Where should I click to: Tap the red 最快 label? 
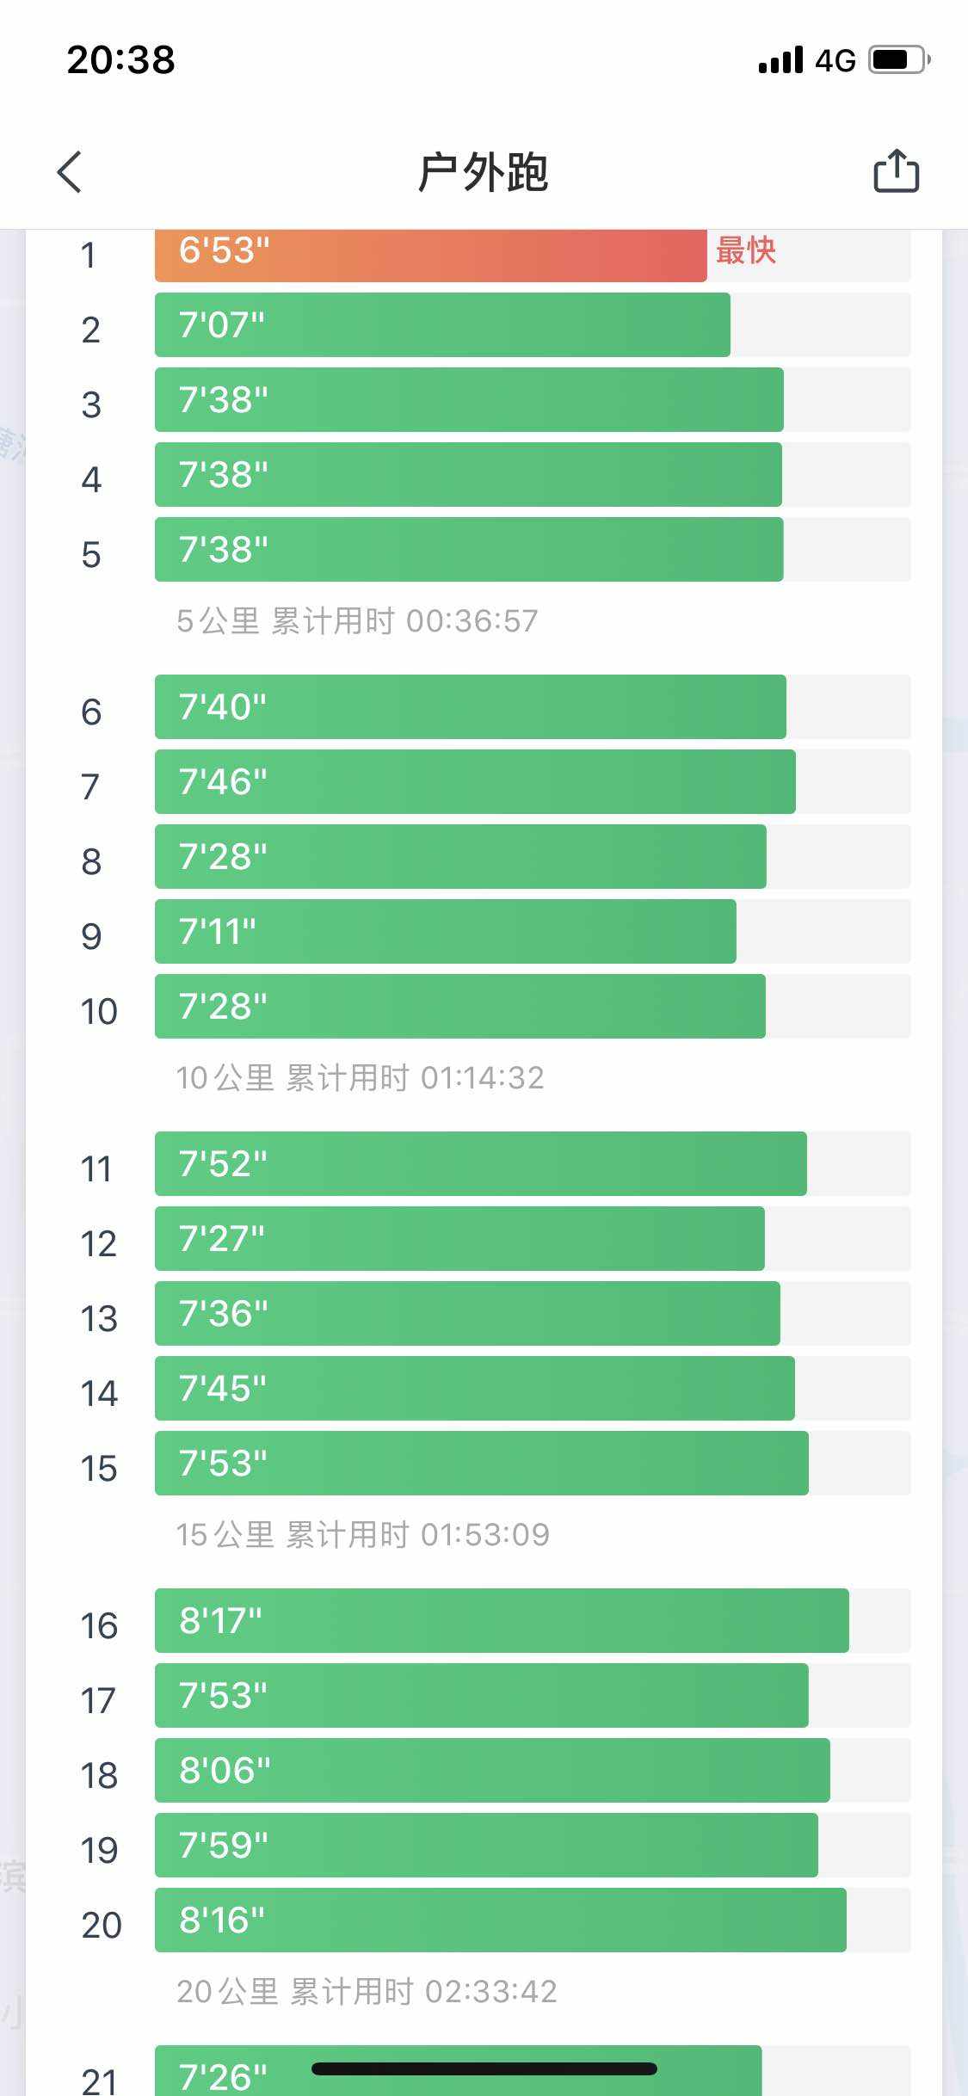746,251
